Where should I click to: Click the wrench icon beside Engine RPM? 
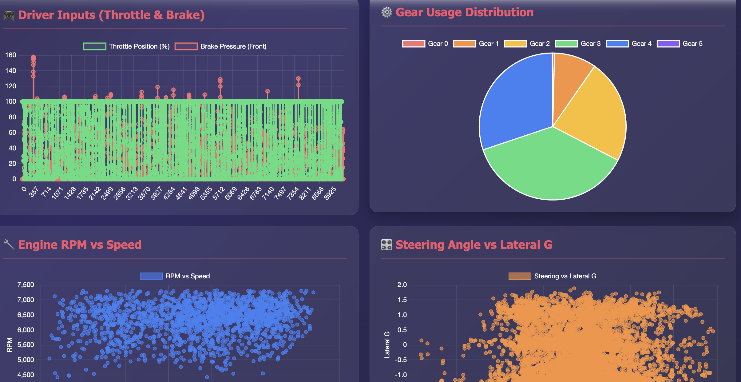coord(9,245)
